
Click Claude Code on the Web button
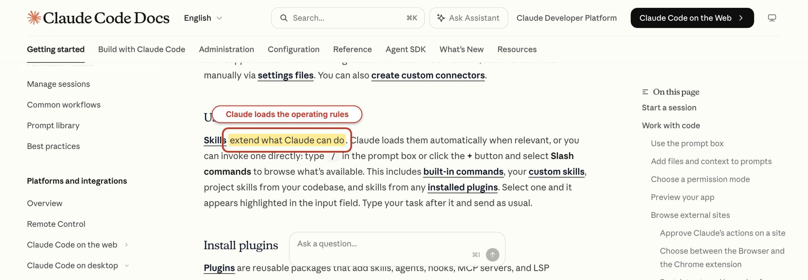[x=692, y=18]
